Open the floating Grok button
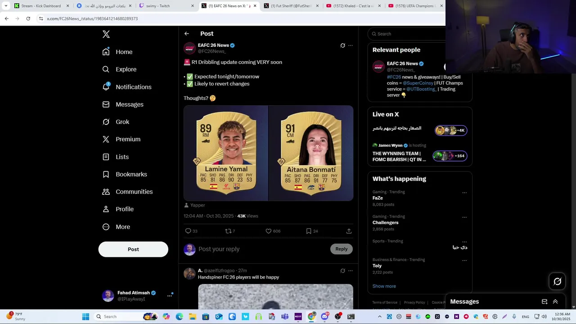Screen dimensions: 576x324 tap(558, 281)
